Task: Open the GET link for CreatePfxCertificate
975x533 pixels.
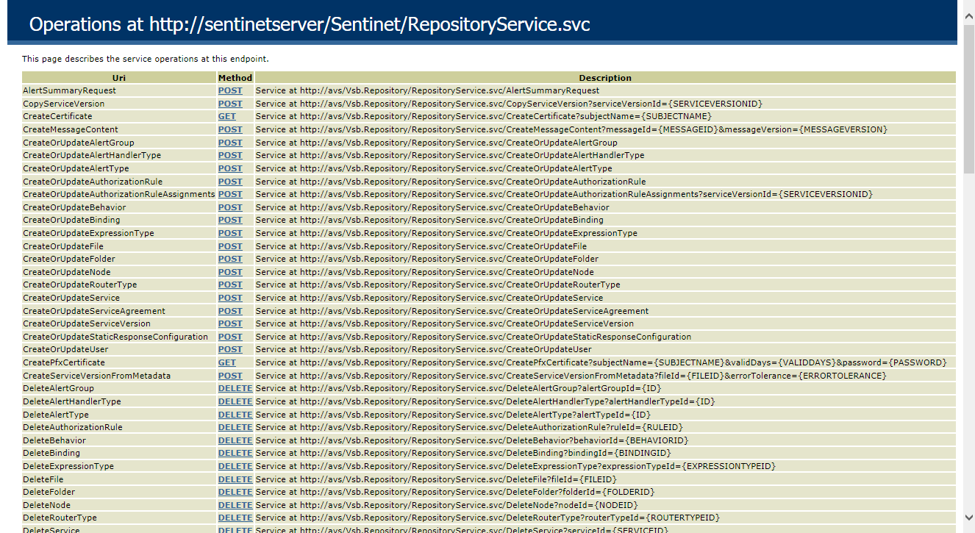Action: (x=226, y=362)
